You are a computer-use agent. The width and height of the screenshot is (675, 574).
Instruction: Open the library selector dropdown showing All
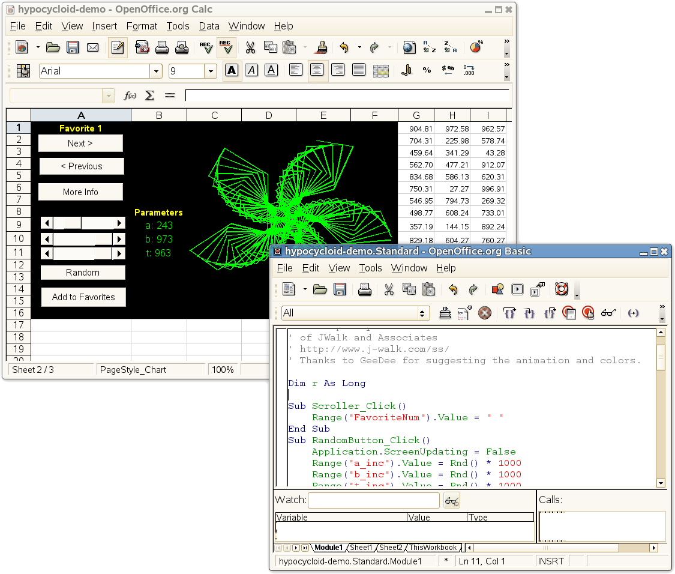tap(423, 313)
